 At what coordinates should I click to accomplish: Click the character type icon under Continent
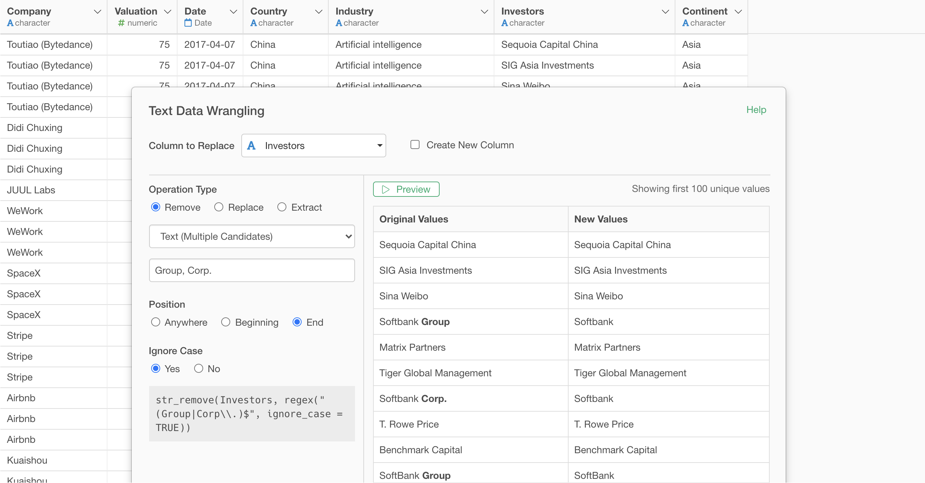(x=685, y=23)
